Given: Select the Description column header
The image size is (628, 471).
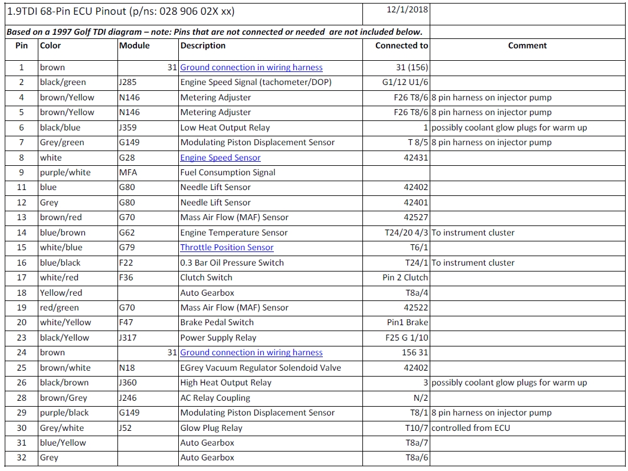Looking at the screenshot, I should [x=203, y=45].
